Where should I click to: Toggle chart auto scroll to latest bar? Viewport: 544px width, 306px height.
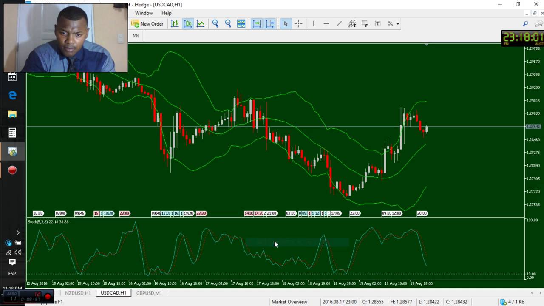pos(257,24)
